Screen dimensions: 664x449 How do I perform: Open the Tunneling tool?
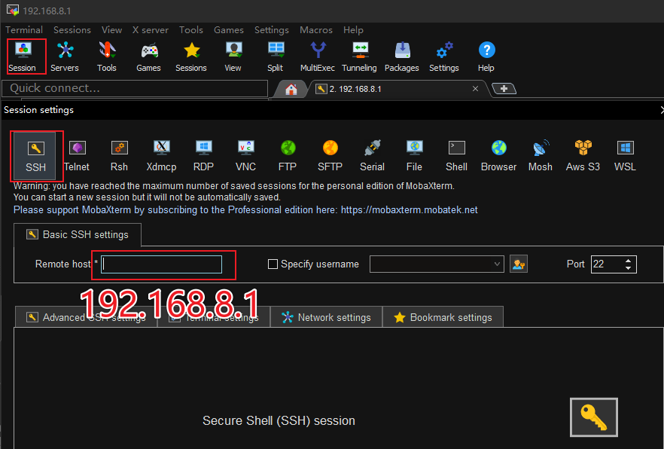point(359,57)
